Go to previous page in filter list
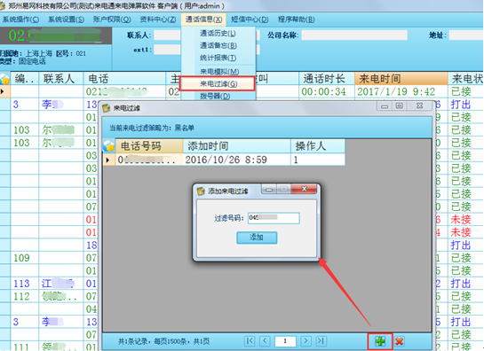484x351 pixels. (265, 341)
